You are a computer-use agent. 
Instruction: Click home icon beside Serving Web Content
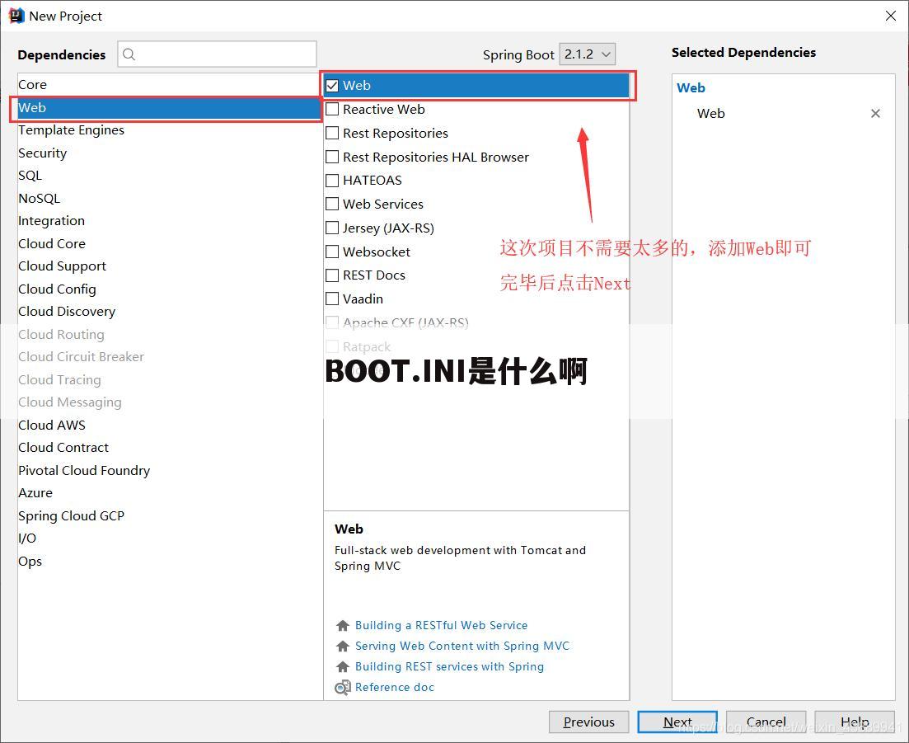343,647
